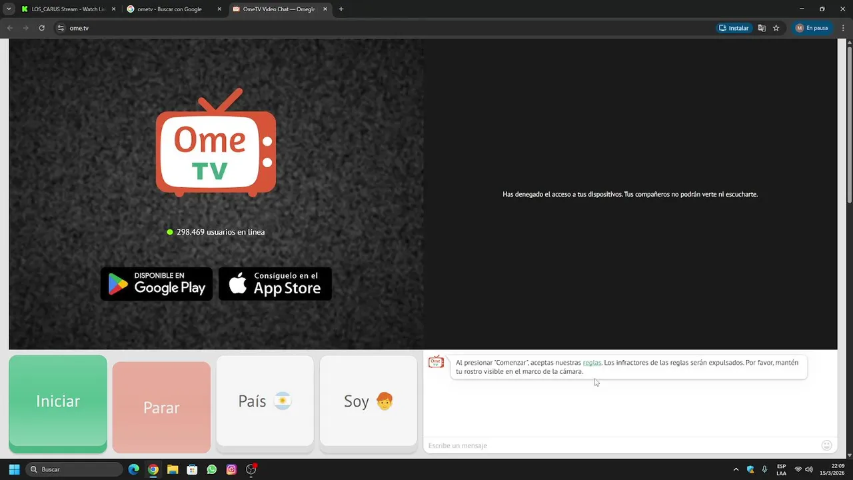The width and height of the screenshot is (853, 480).
Task: Show hidden tray icons chevron
Action: 736,469
